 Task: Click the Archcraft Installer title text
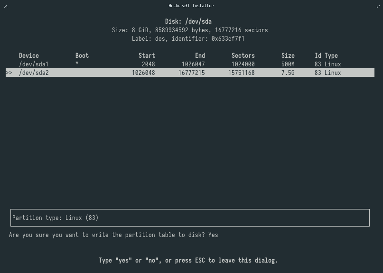click(191, 6)
